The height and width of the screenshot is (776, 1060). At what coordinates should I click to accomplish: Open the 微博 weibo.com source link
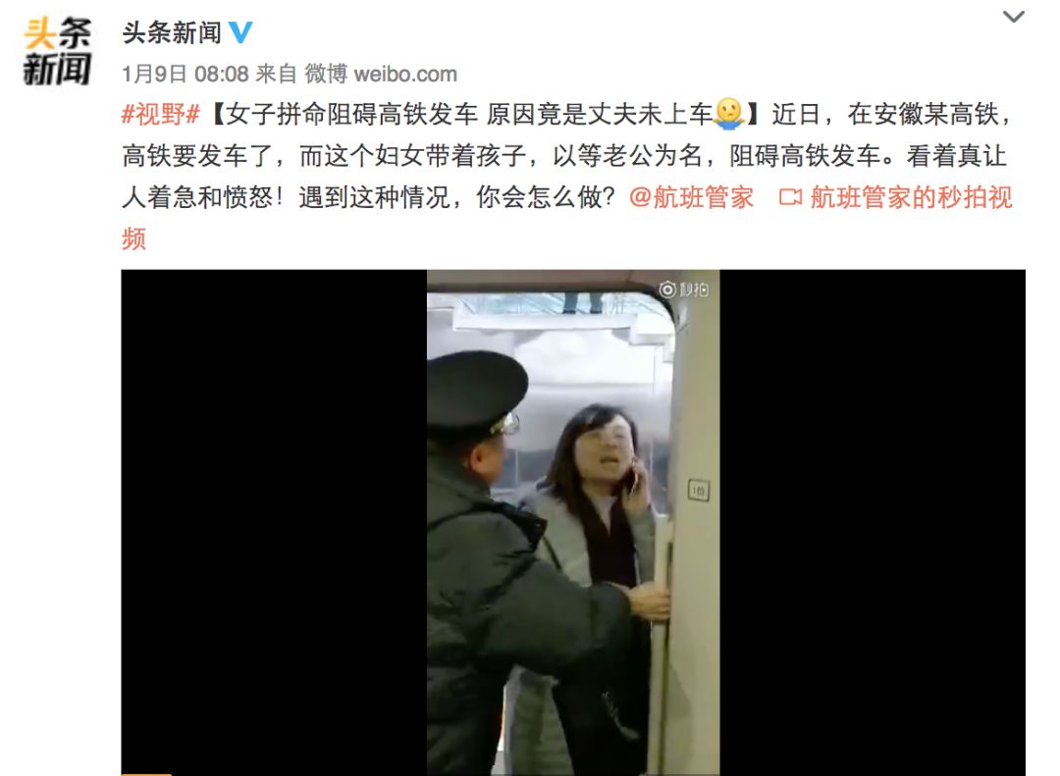click(x=381, y=74)
